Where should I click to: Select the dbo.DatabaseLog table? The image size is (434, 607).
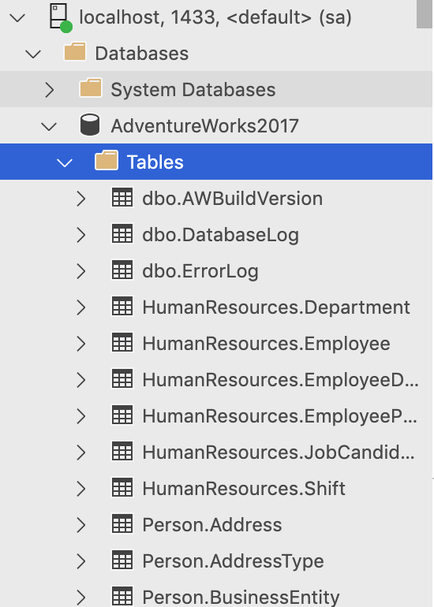click(x=220, y=235)
